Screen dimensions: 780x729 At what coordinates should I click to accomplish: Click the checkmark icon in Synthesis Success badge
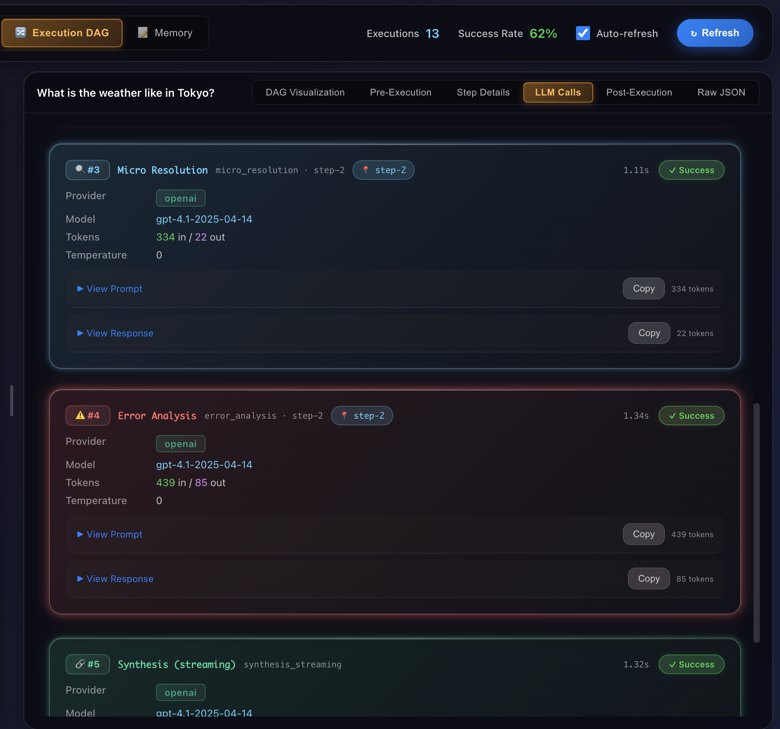pos(672,664)
